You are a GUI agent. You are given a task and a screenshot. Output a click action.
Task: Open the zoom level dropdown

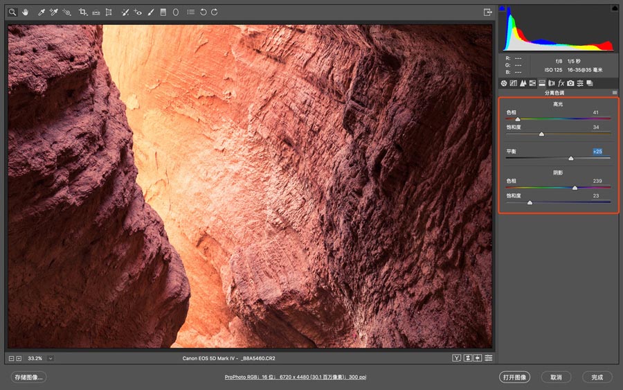coord(51,358)
